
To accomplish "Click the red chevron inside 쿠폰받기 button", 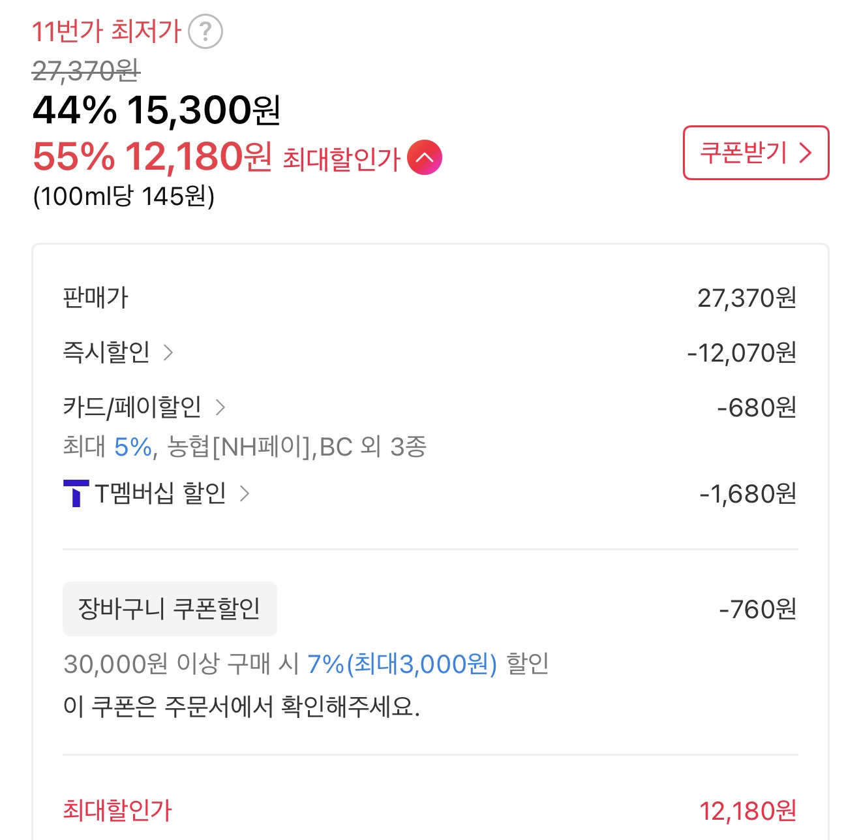I will (x=807, y=153).
